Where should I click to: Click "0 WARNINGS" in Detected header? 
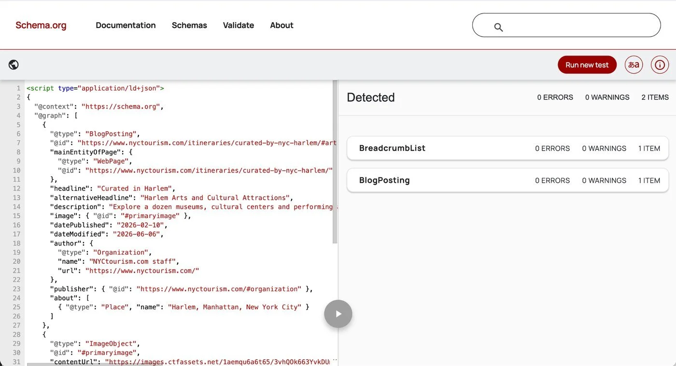point(607,97)
